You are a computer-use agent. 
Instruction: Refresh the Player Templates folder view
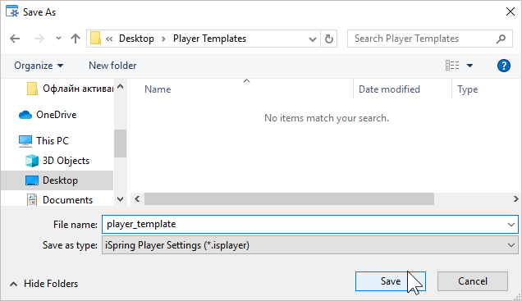click(329, 39)
